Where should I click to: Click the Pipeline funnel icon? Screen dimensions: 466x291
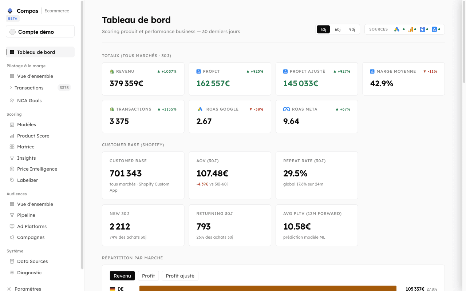coord(12,215)
